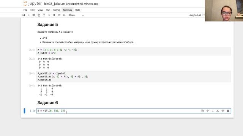Duplicate the active cell icon
The width and height of the screenshot is (243, 136).
(202, 111)
